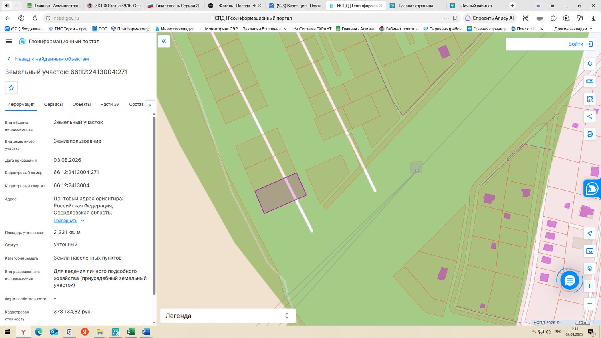The width and height of the screenshot is (601, 338).
Task: Open the support chat bubble
Action: [x=569, y=280]
